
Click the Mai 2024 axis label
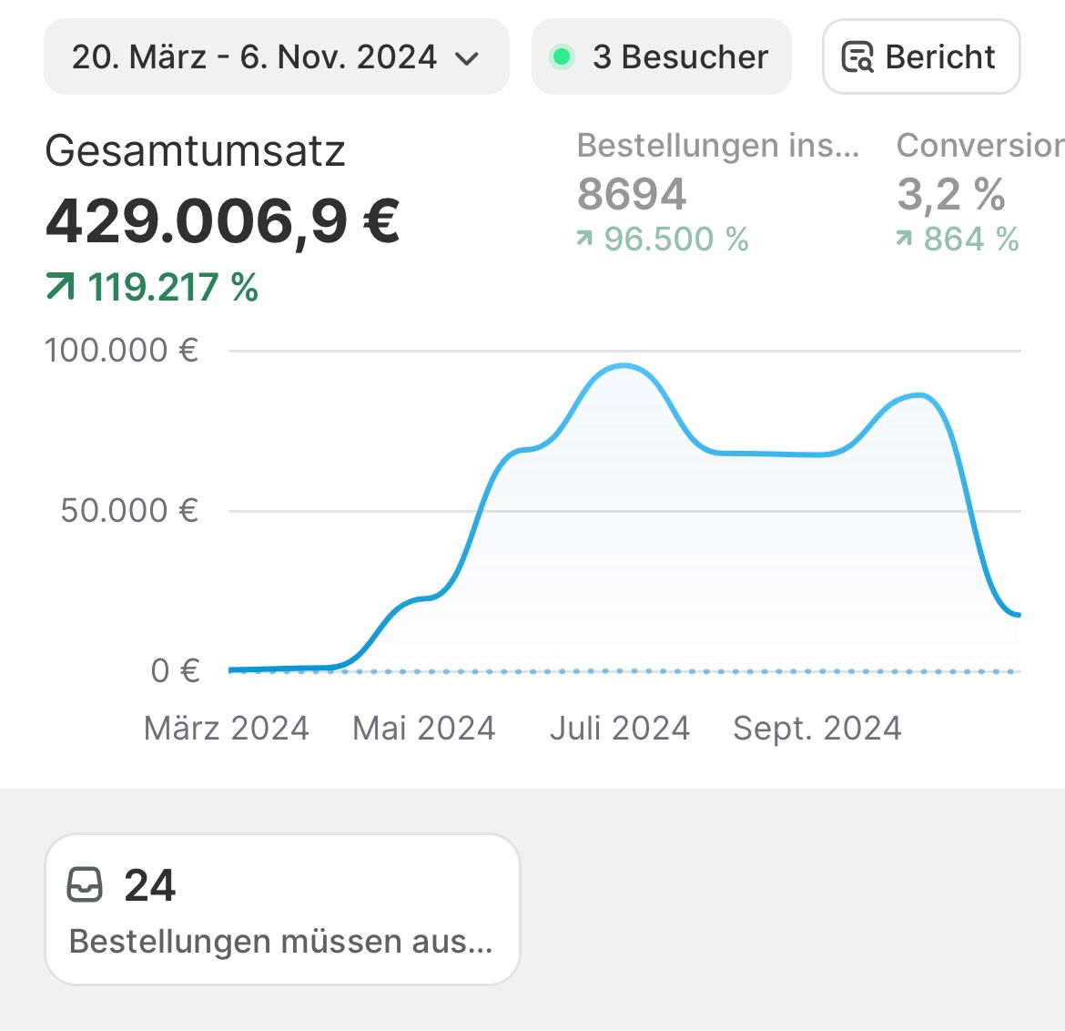pos(423,729)
